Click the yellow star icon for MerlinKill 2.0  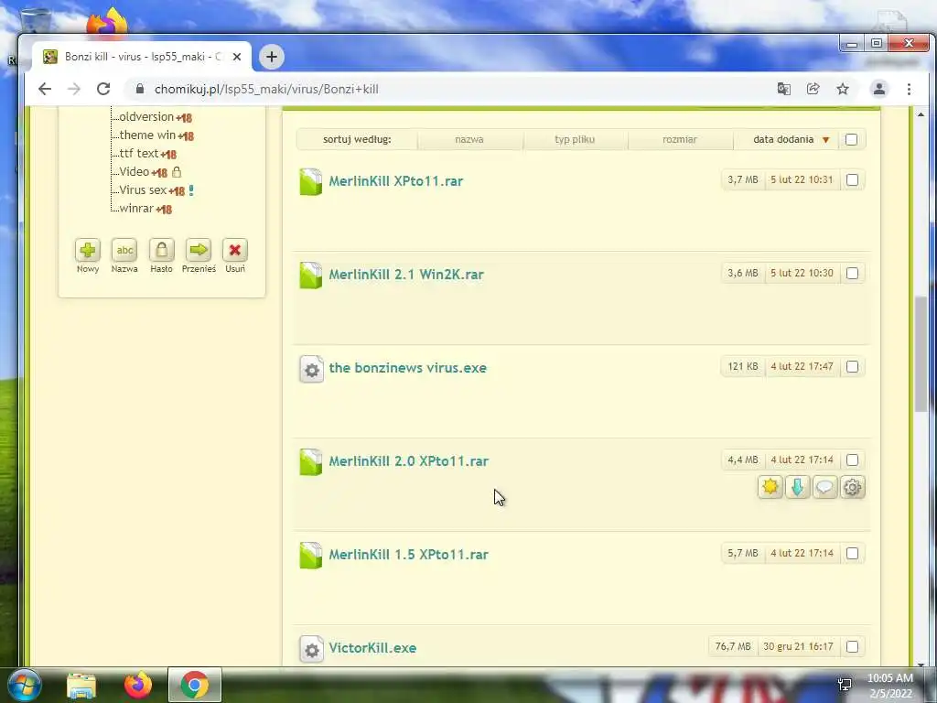coord(770,487)
